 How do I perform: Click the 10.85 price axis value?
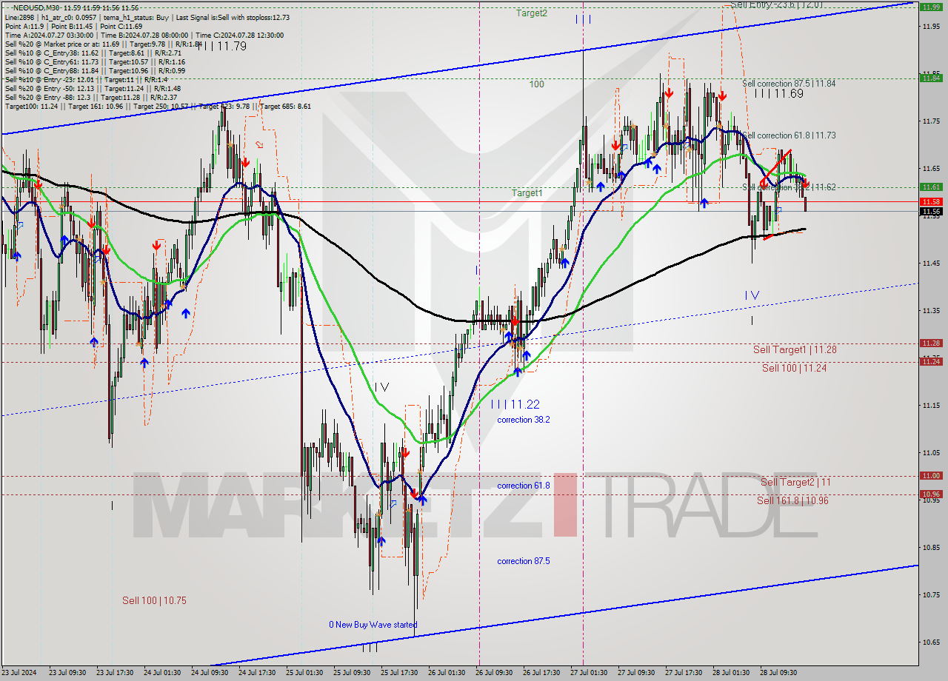[932, 547]
